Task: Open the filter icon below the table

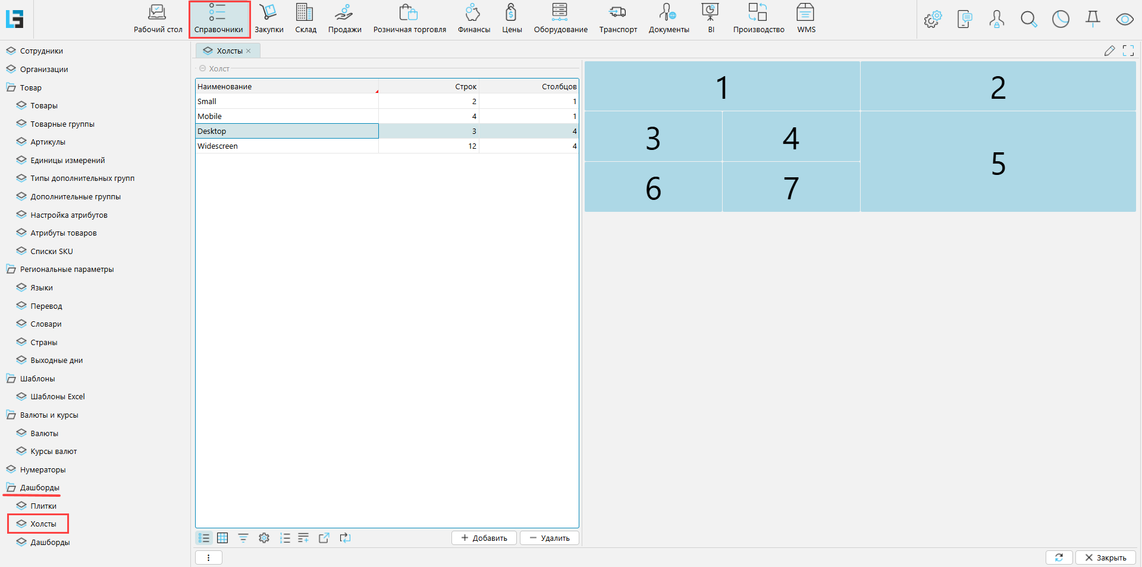Action: point(243,538)
